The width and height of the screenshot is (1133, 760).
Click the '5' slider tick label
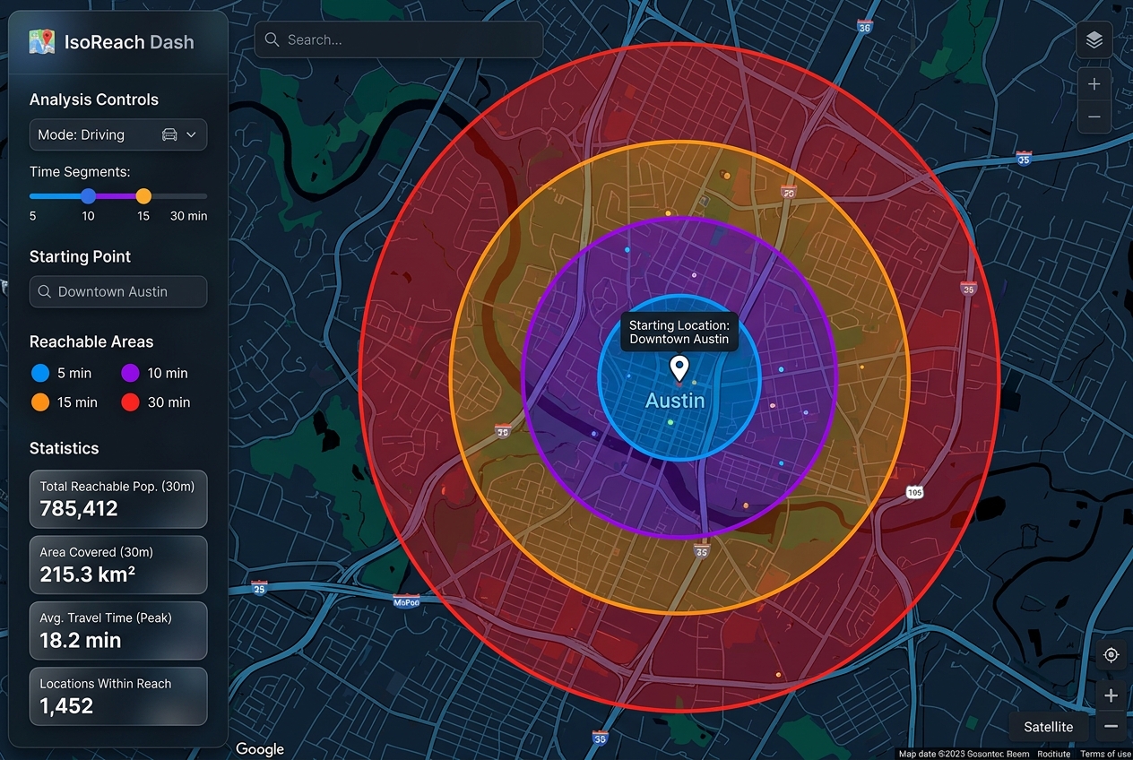point(33,216)
